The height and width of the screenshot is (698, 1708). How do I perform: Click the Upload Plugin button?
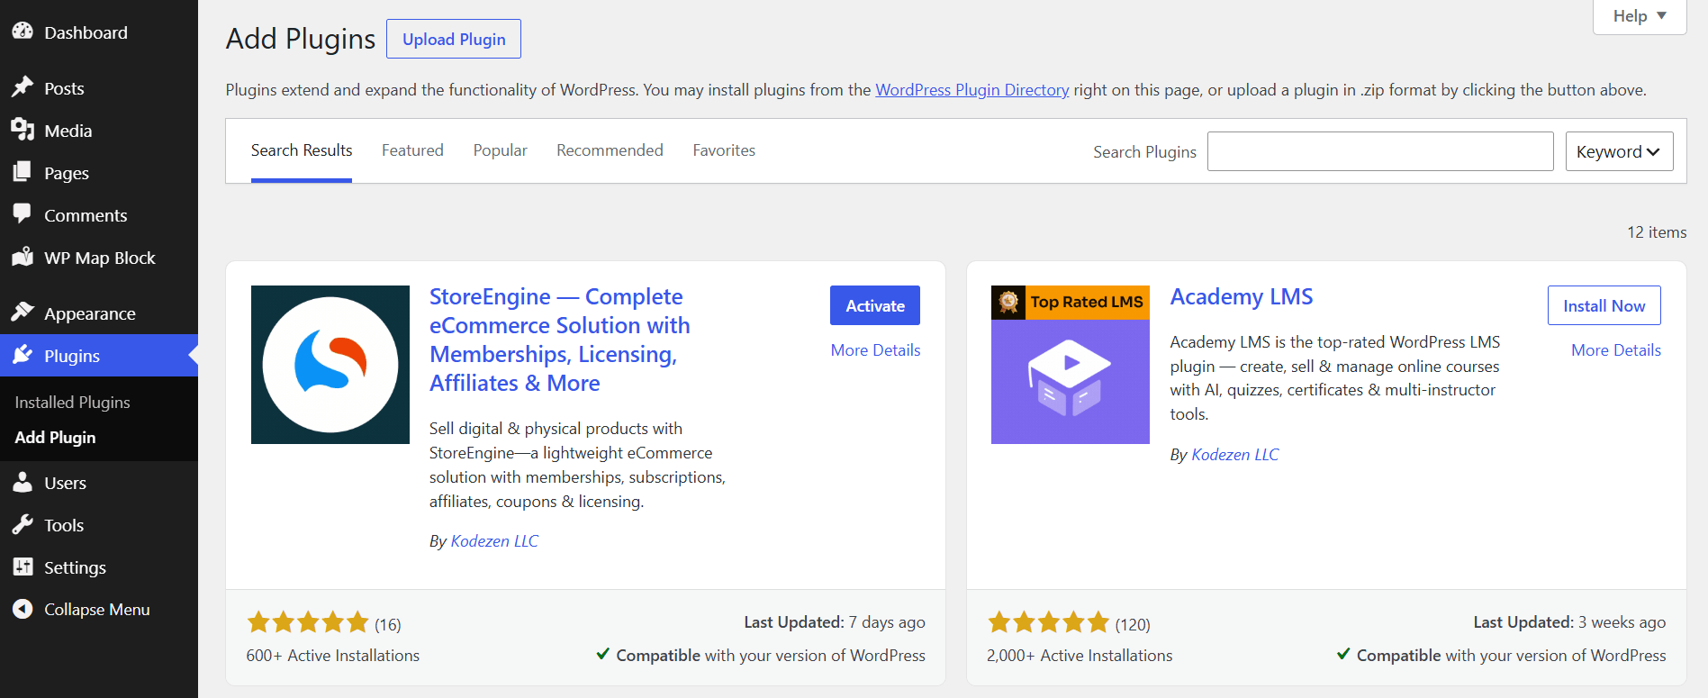454,39
